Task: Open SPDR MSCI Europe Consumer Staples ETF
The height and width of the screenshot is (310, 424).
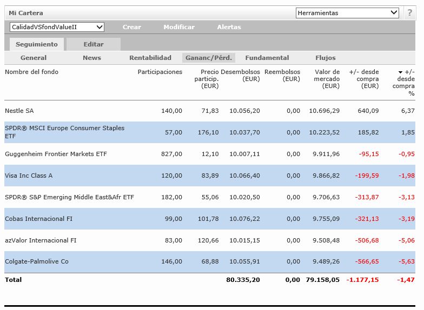Action: click(64, 132)
